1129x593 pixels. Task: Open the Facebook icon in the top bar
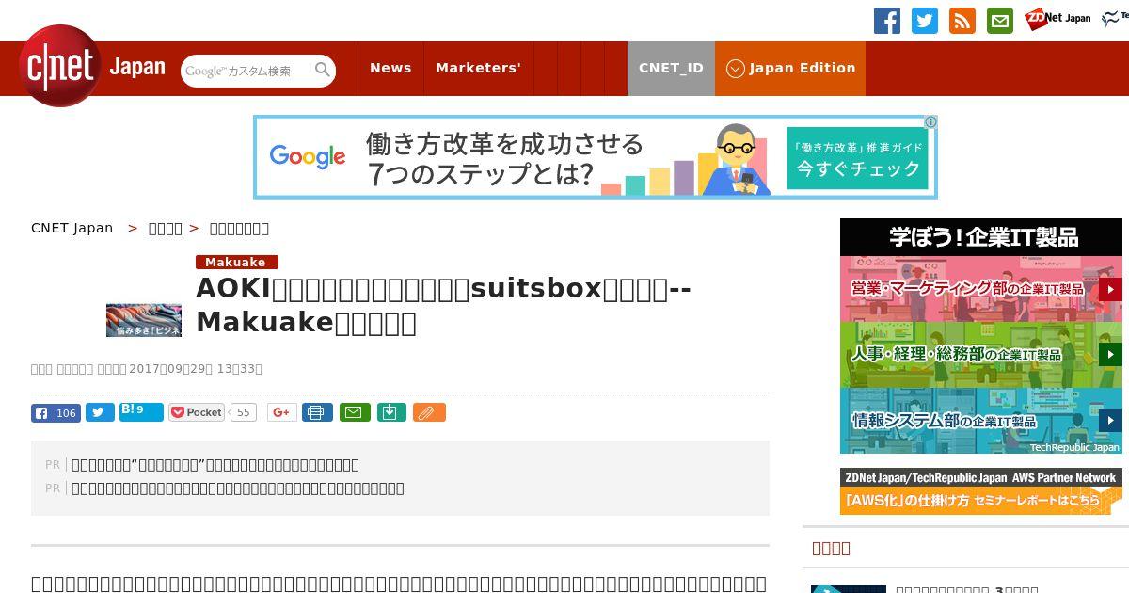[x=887, y=21]
